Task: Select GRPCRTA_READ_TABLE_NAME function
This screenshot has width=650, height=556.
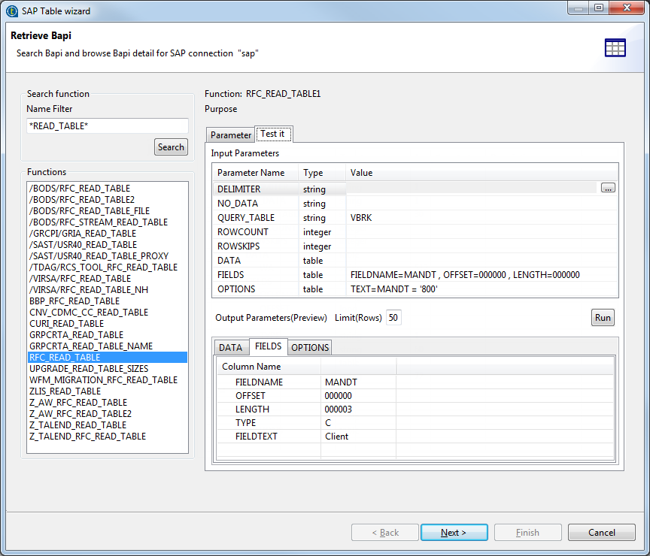Action: coord(90,346)
